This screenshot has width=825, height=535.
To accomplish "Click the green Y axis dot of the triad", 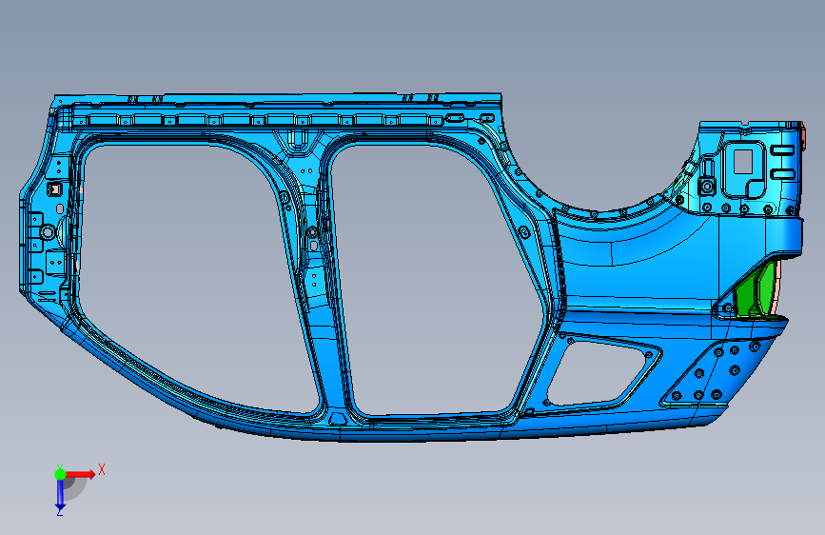I will [60, 474].
